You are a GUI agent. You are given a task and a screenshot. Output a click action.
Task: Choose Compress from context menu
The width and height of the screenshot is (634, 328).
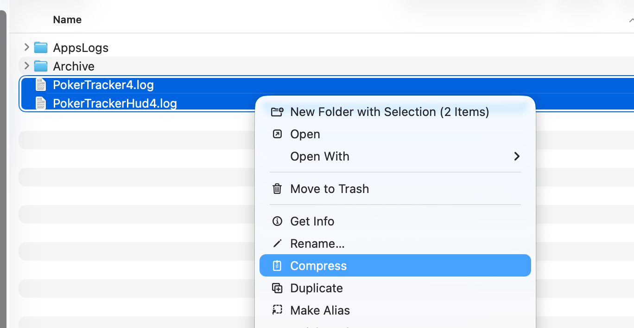click(x=395, y=265)
